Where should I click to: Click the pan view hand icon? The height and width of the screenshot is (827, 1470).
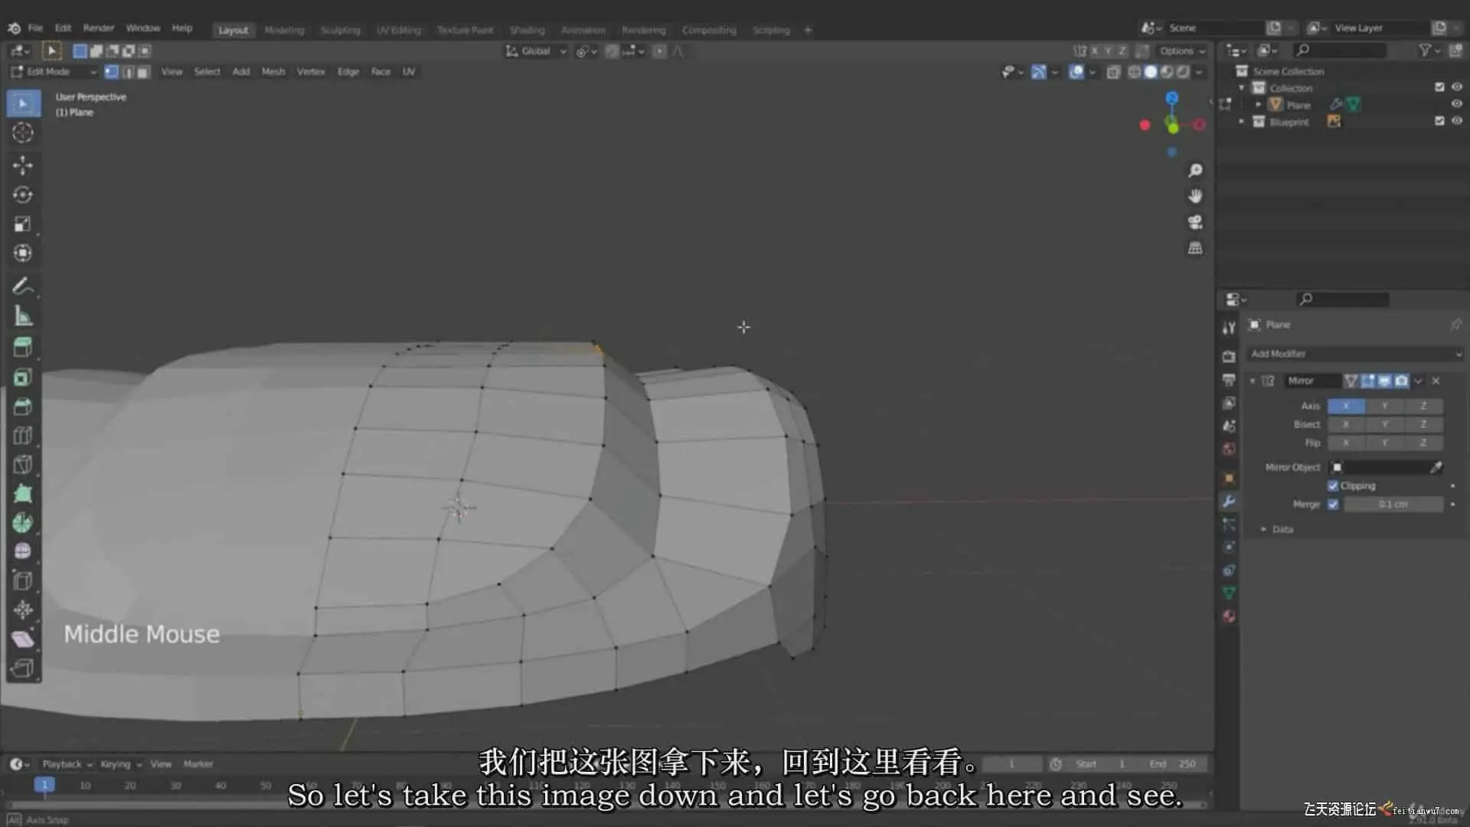click(1194, 196)
